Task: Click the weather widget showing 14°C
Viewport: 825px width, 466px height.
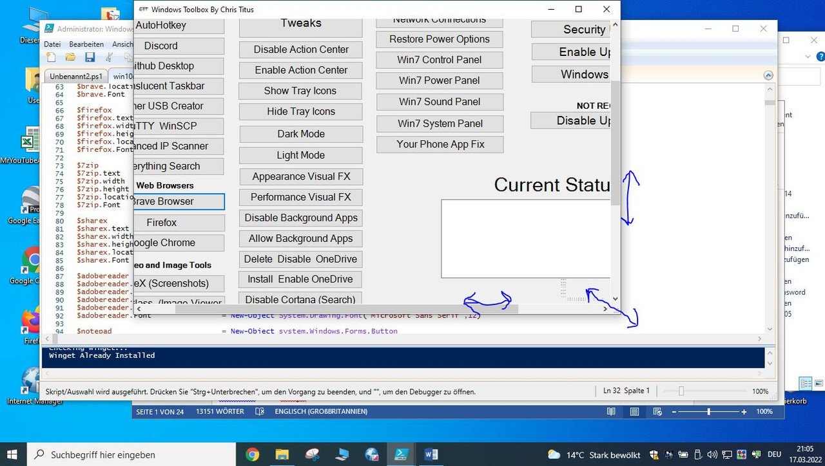Action: (x=594, y=455)
